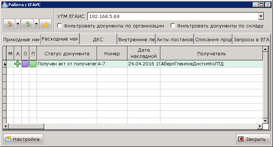Click the yellow refresh arrow toolbar icon
The height and width of the screenshot is (147, 273).
pos(46,24)
